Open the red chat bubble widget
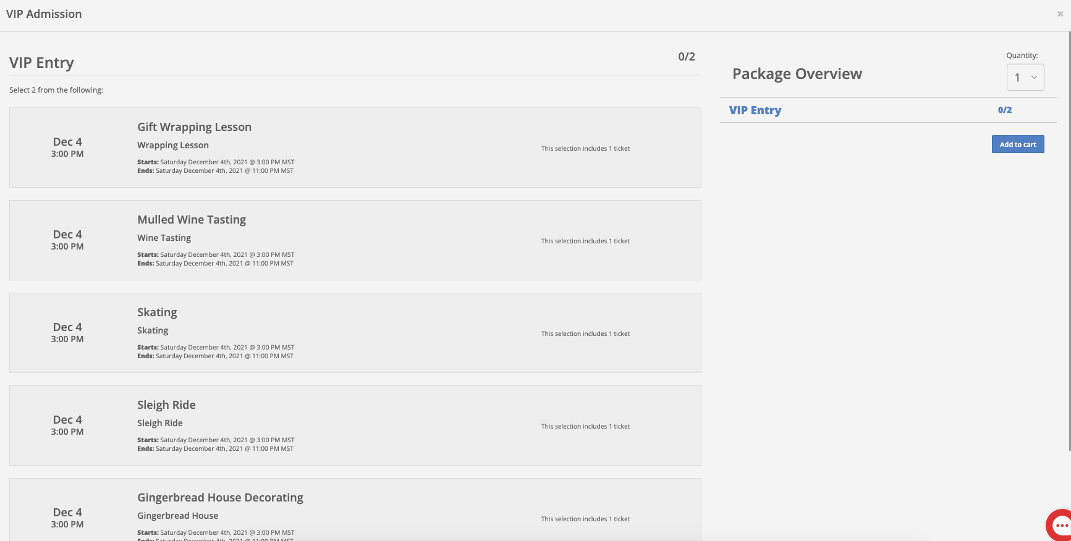This screenshot has width=1071, height=541. click(x=1059, y=525)
